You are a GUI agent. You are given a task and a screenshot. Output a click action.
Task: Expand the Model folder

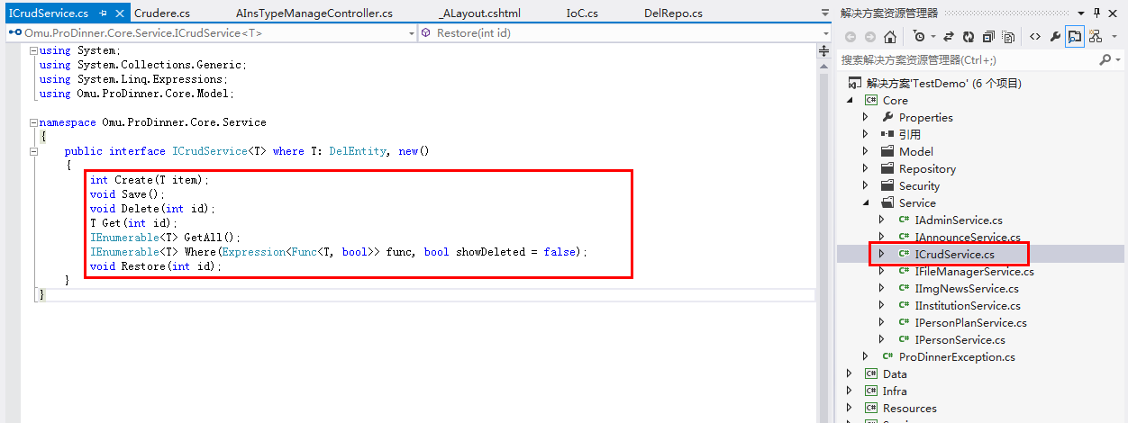(x=866, y=151)
